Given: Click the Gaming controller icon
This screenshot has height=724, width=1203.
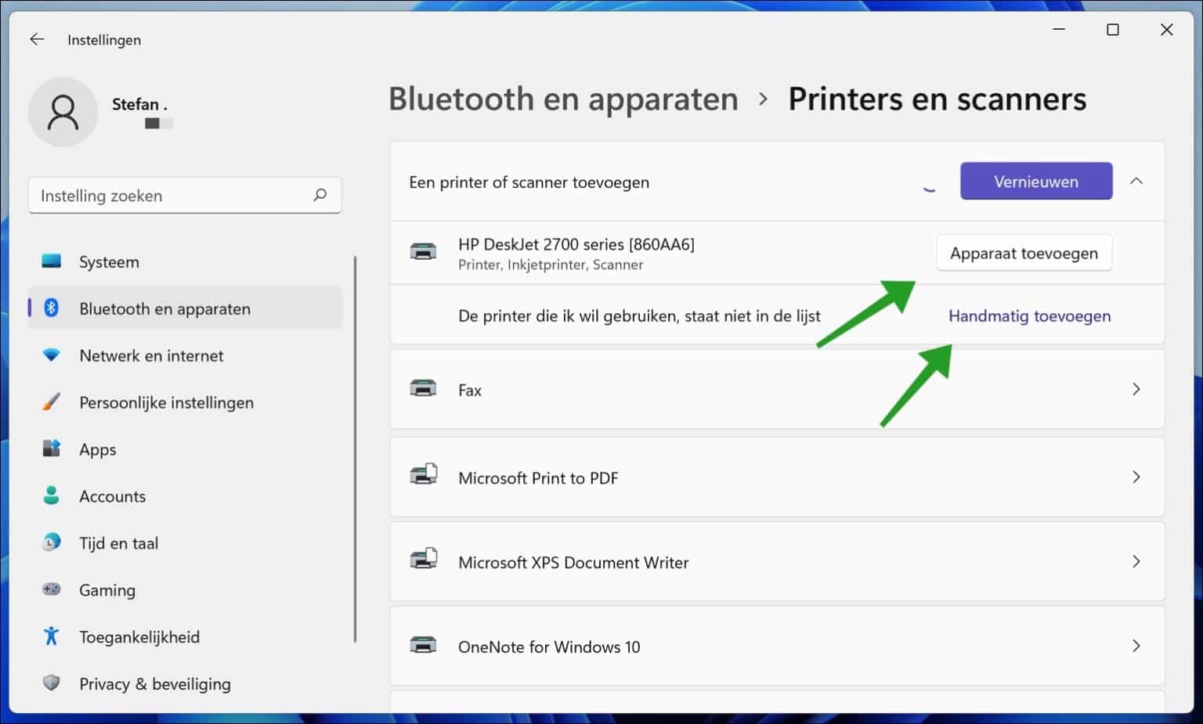Looking at the screenshot, I should (x=51, y=589).
